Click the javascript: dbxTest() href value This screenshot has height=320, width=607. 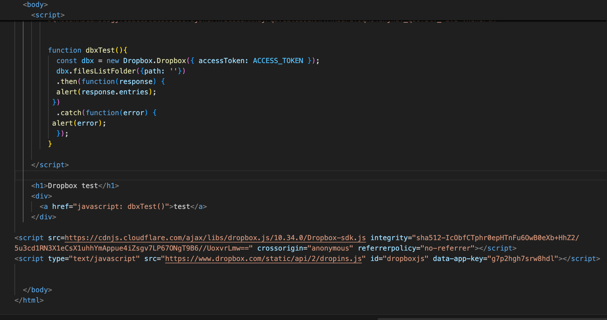tap(121, 207)
